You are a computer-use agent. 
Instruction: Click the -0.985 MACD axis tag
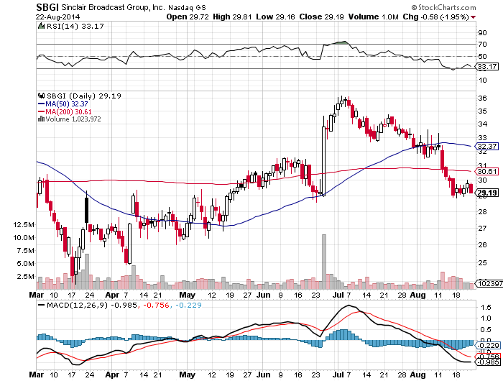[x=488, y=362]
